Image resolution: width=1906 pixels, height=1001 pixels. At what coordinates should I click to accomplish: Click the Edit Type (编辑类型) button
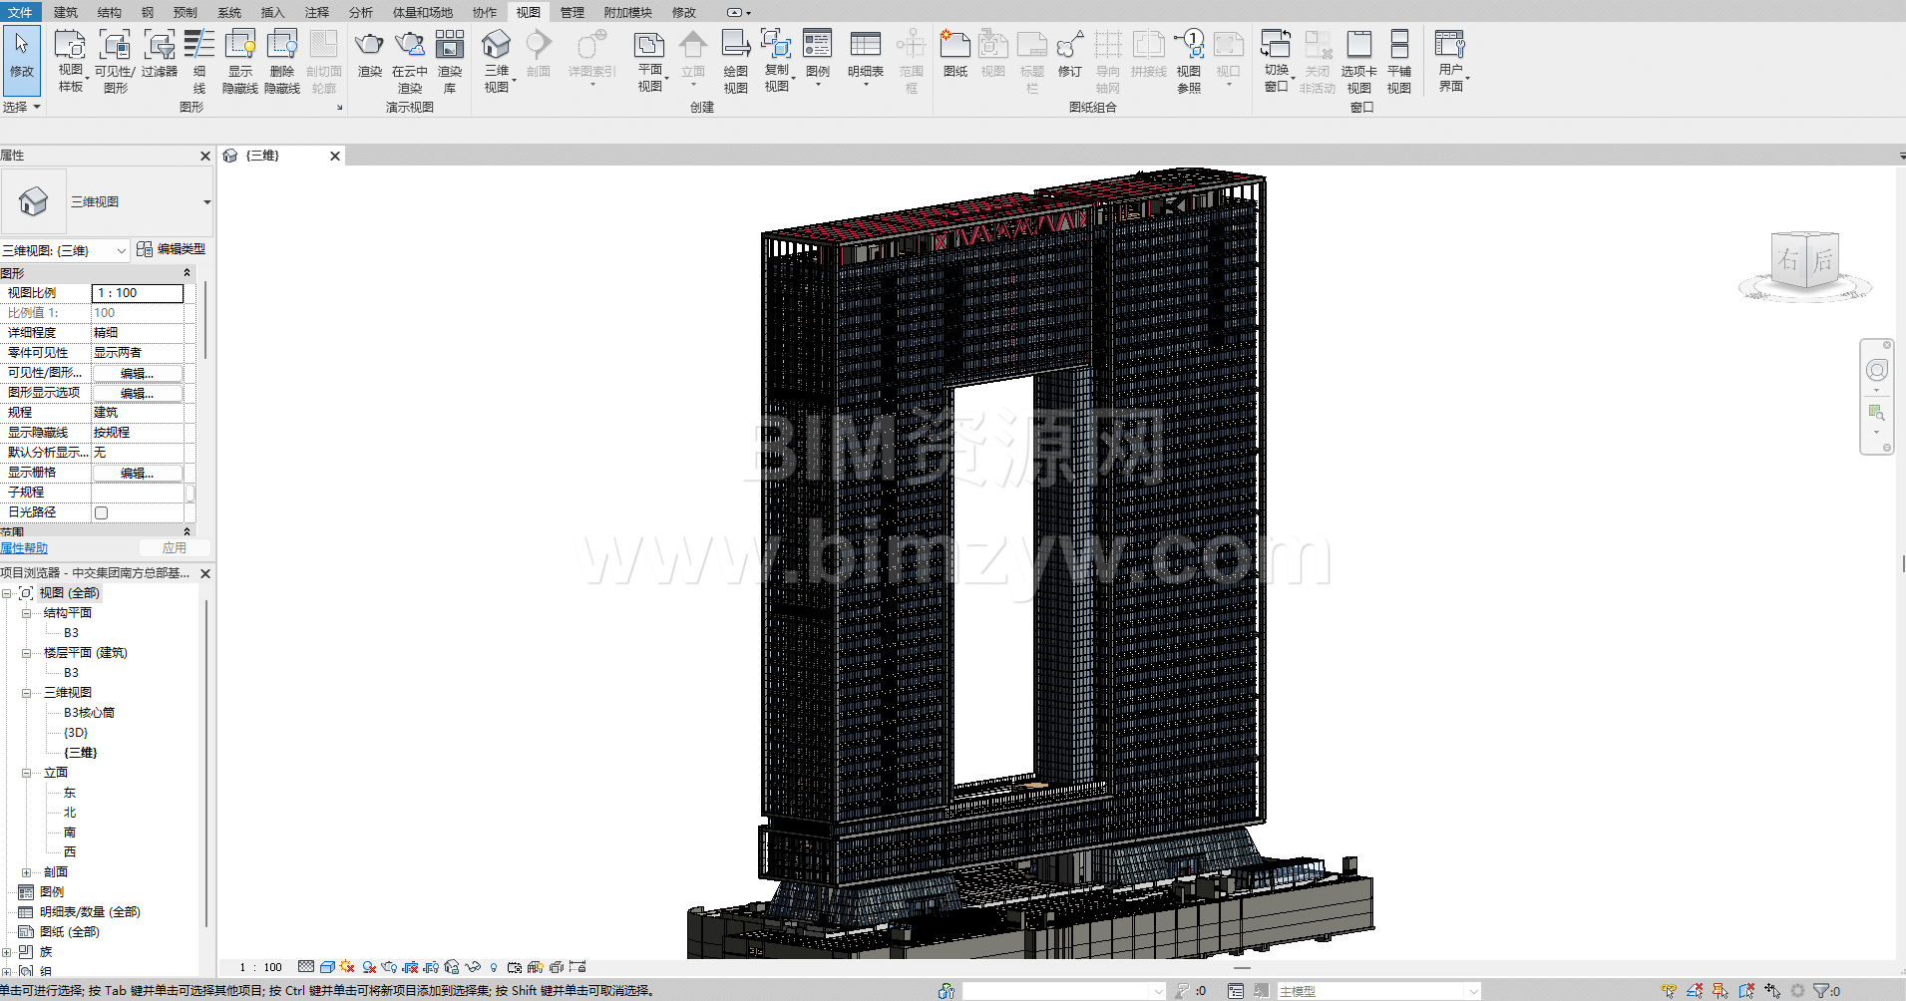[x=172, y=249]
